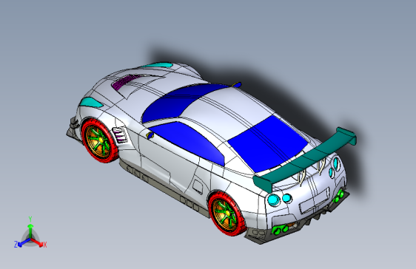Click the green Y axis of the orientation triad
This screenshot has height=269, width=416.
coord(30,231)
